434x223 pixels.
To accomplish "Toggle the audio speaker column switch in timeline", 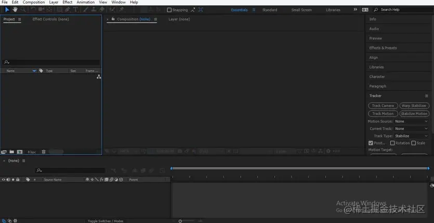I will 8,179.
